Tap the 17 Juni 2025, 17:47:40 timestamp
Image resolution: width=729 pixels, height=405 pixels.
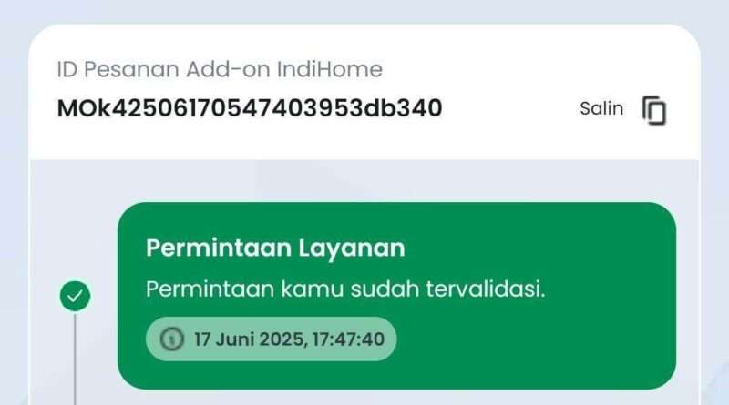pyautogui.click(x=289, y=339)
